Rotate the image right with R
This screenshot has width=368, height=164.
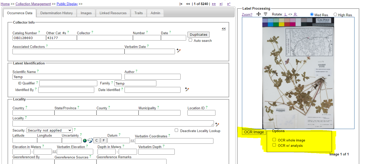coord(295,14)
